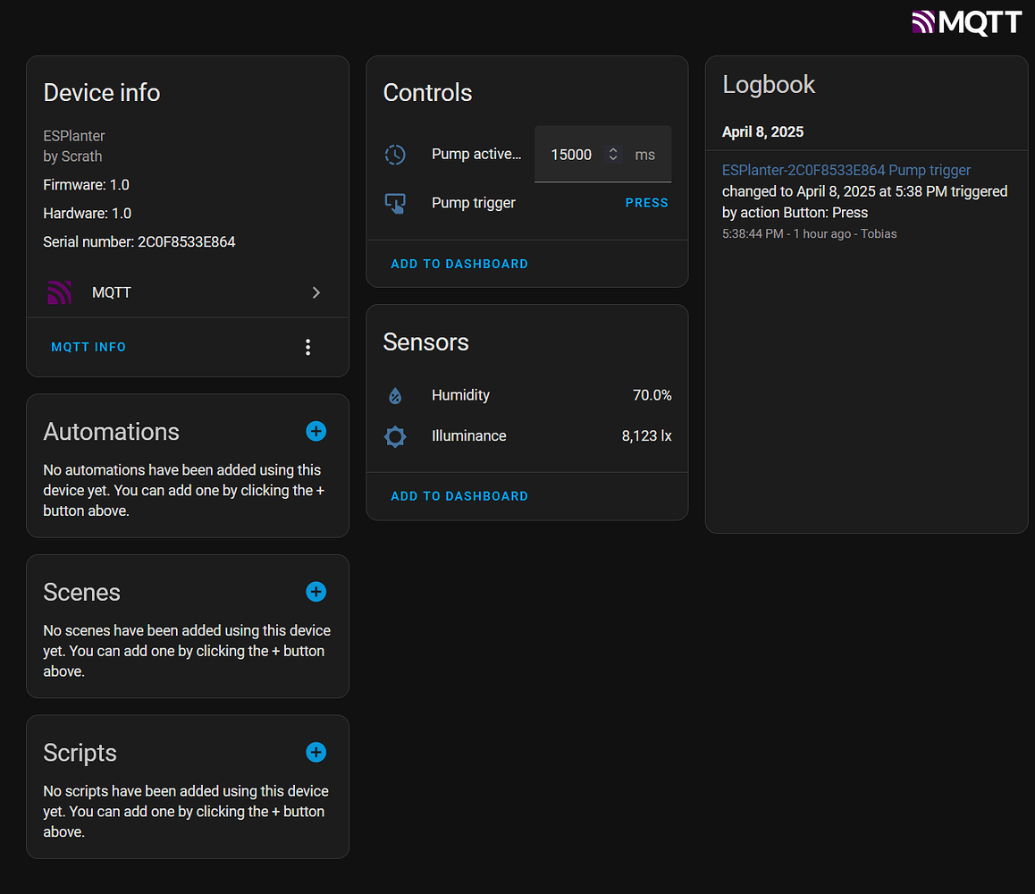Click the touch icon beside Pump trigger
Screen dimensions: 1035x894
(395, 203)
